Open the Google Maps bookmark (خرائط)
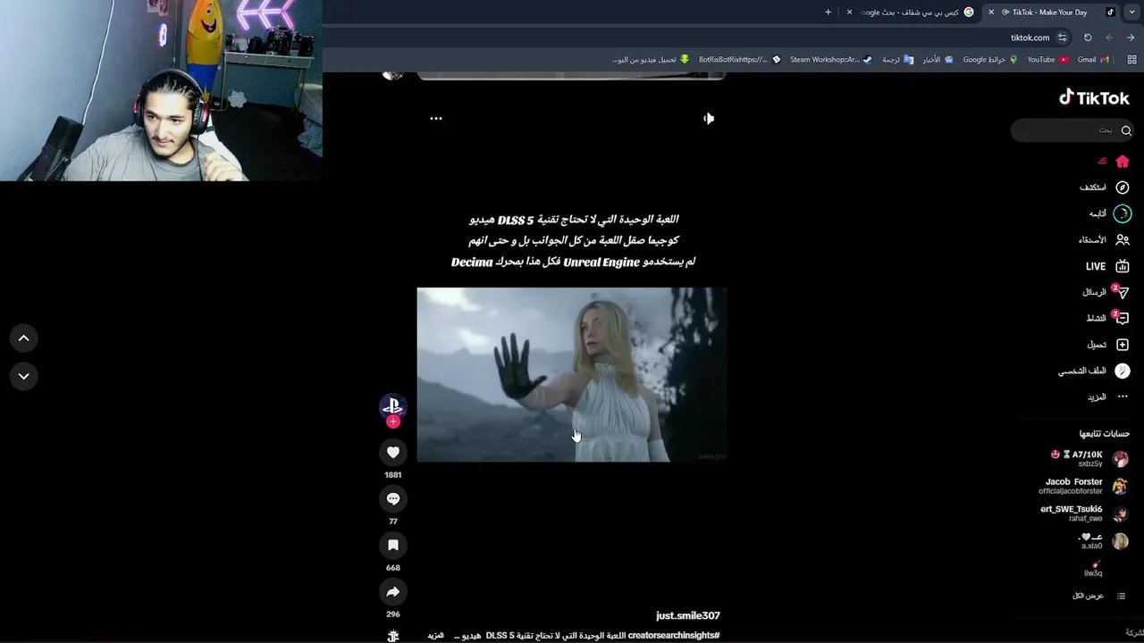The width and height of the screenshot is (1144, 643). (x=989, y=60)
